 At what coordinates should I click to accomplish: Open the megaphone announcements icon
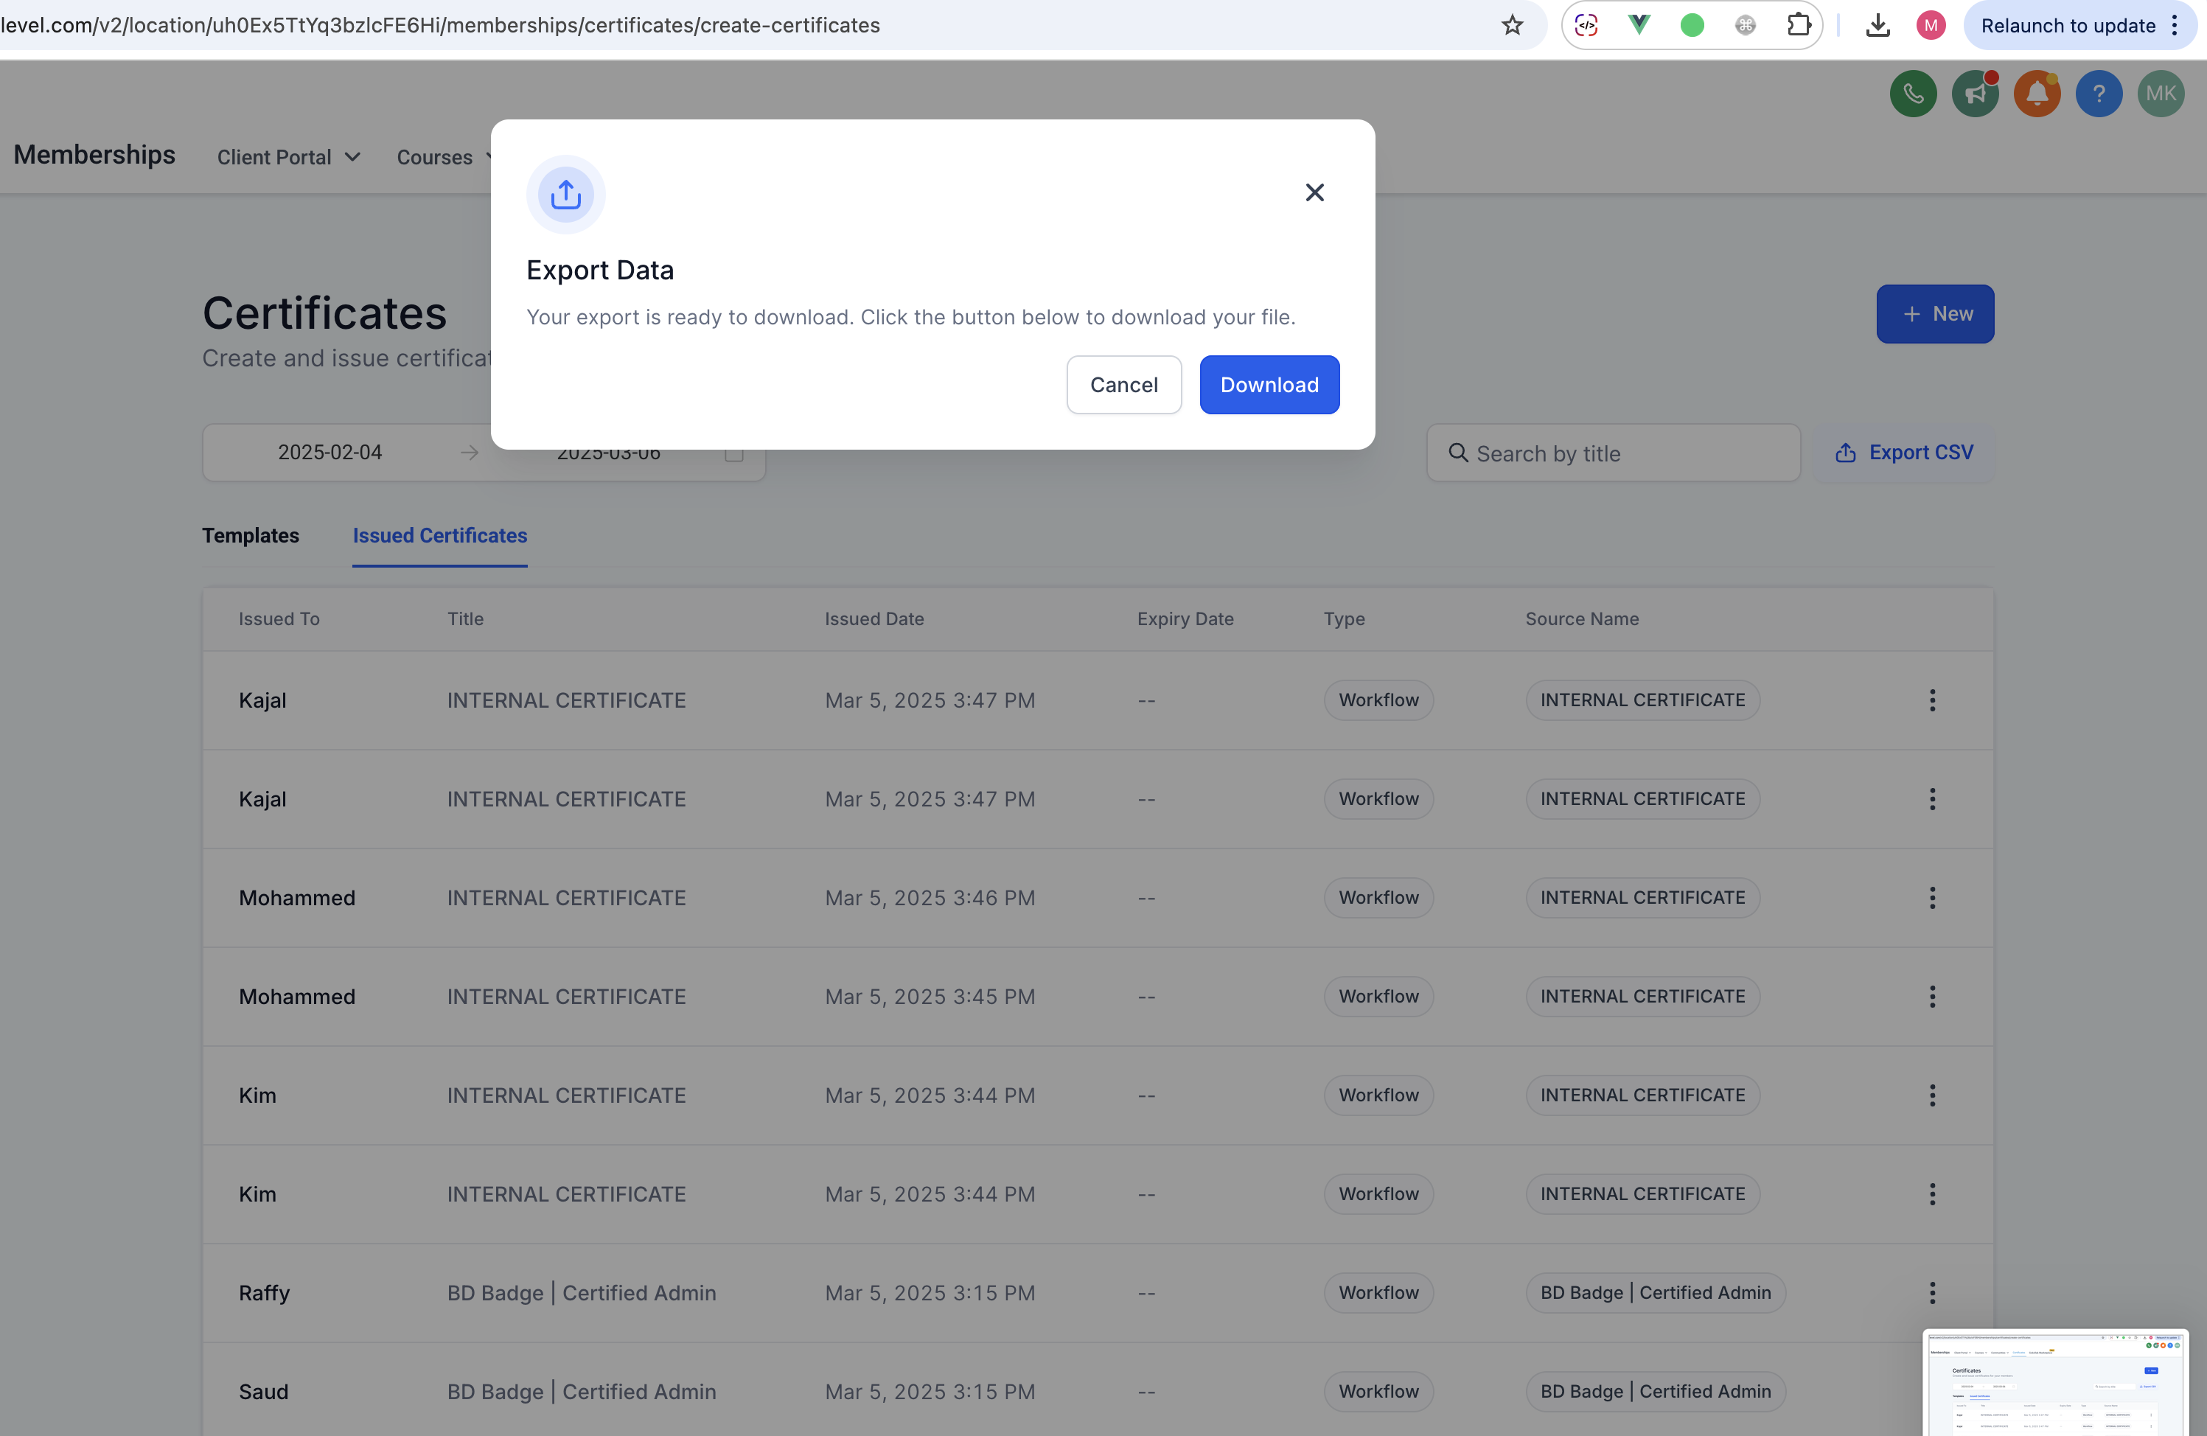point(1974,94)
